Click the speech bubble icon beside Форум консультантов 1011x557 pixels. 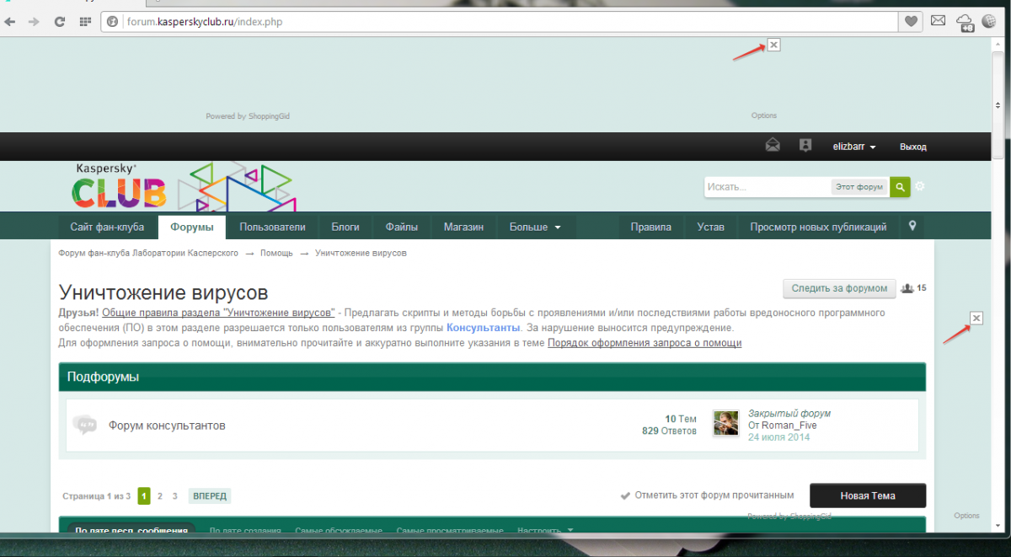click(84, 425)
